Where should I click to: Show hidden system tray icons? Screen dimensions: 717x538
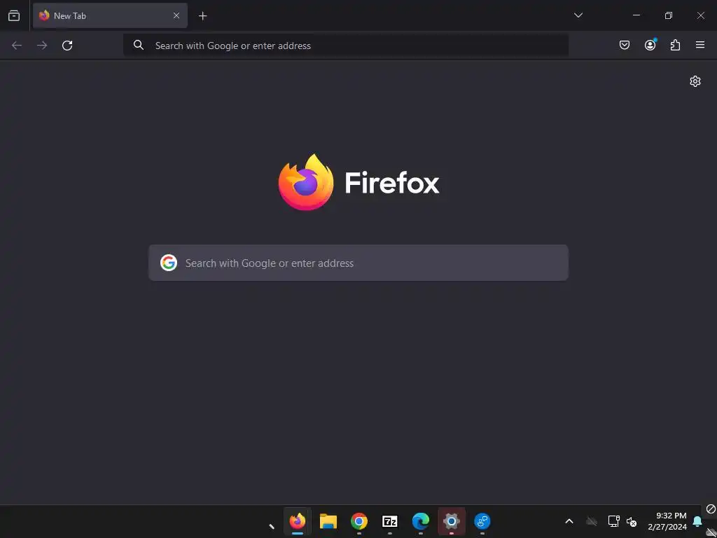pos(569,521)
